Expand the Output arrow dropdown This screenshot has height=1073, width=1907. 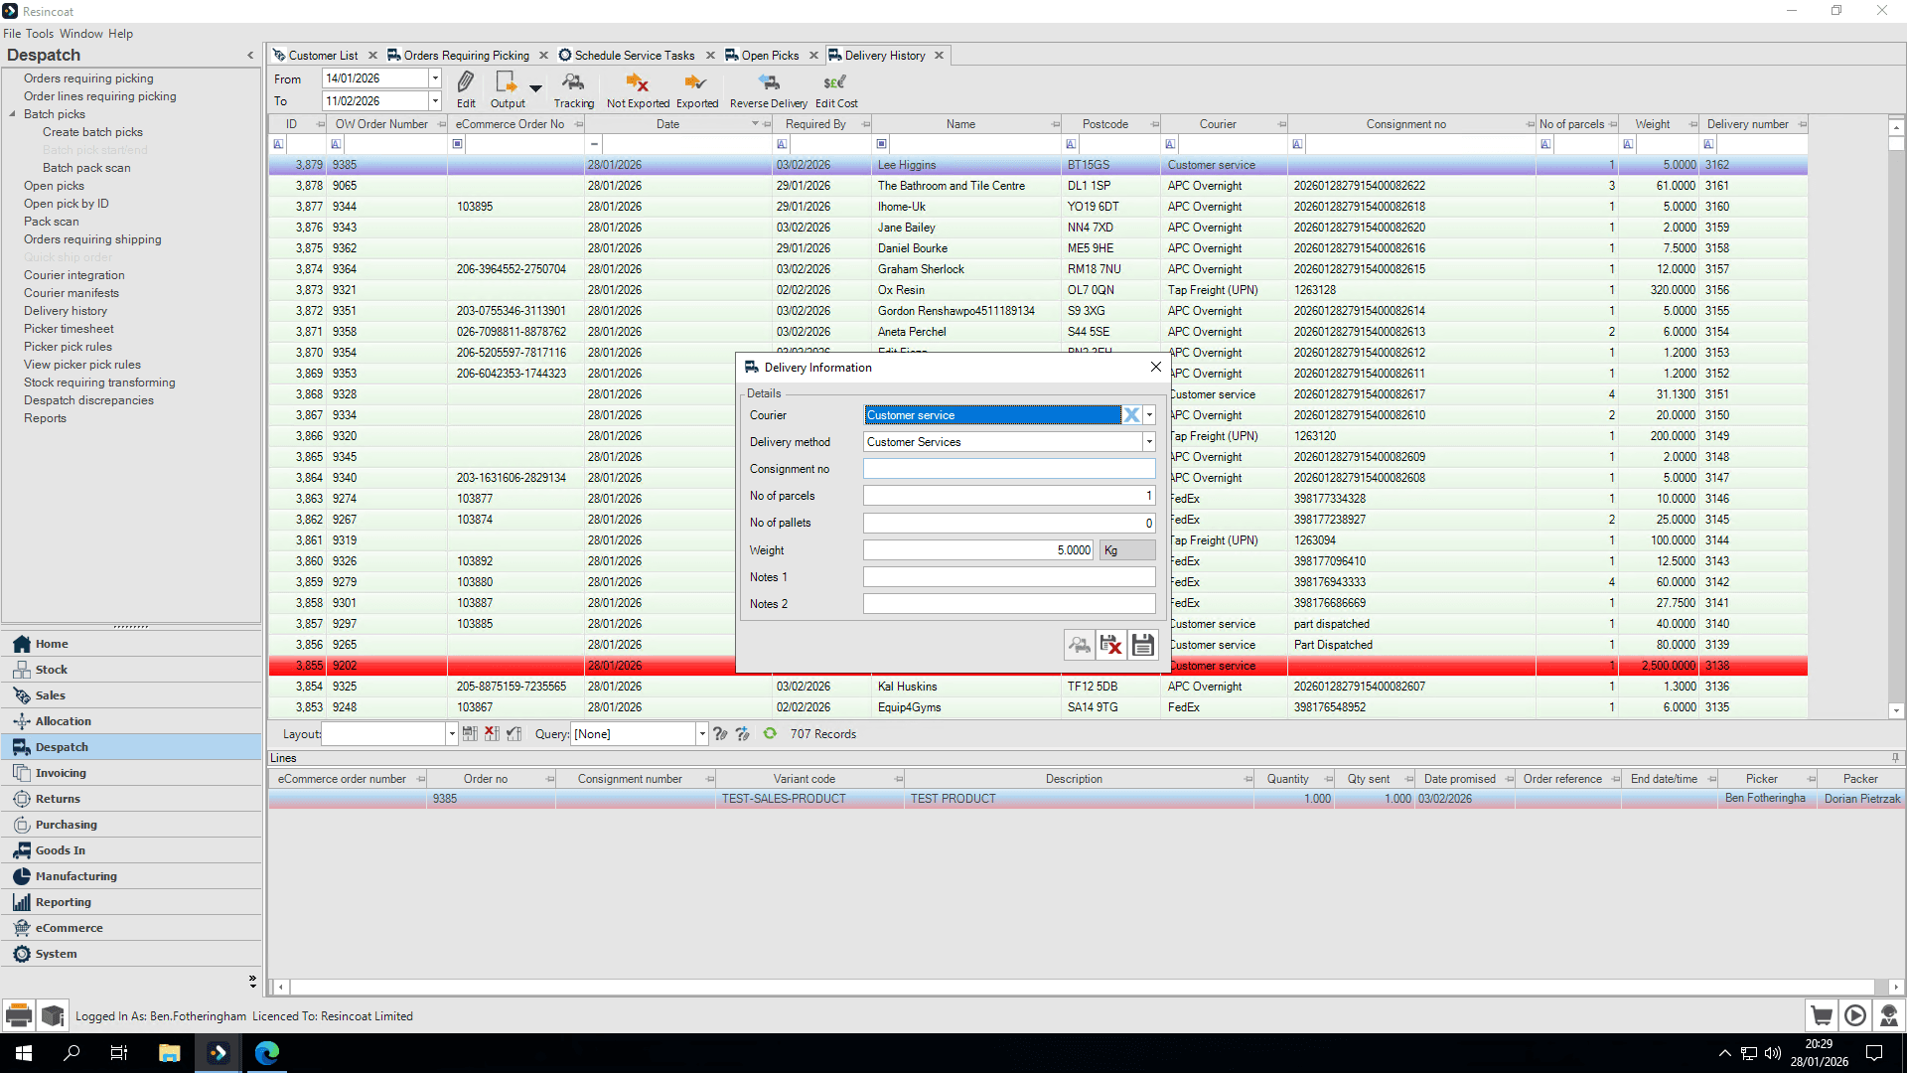pyautogui.click(x=535, y=88)
